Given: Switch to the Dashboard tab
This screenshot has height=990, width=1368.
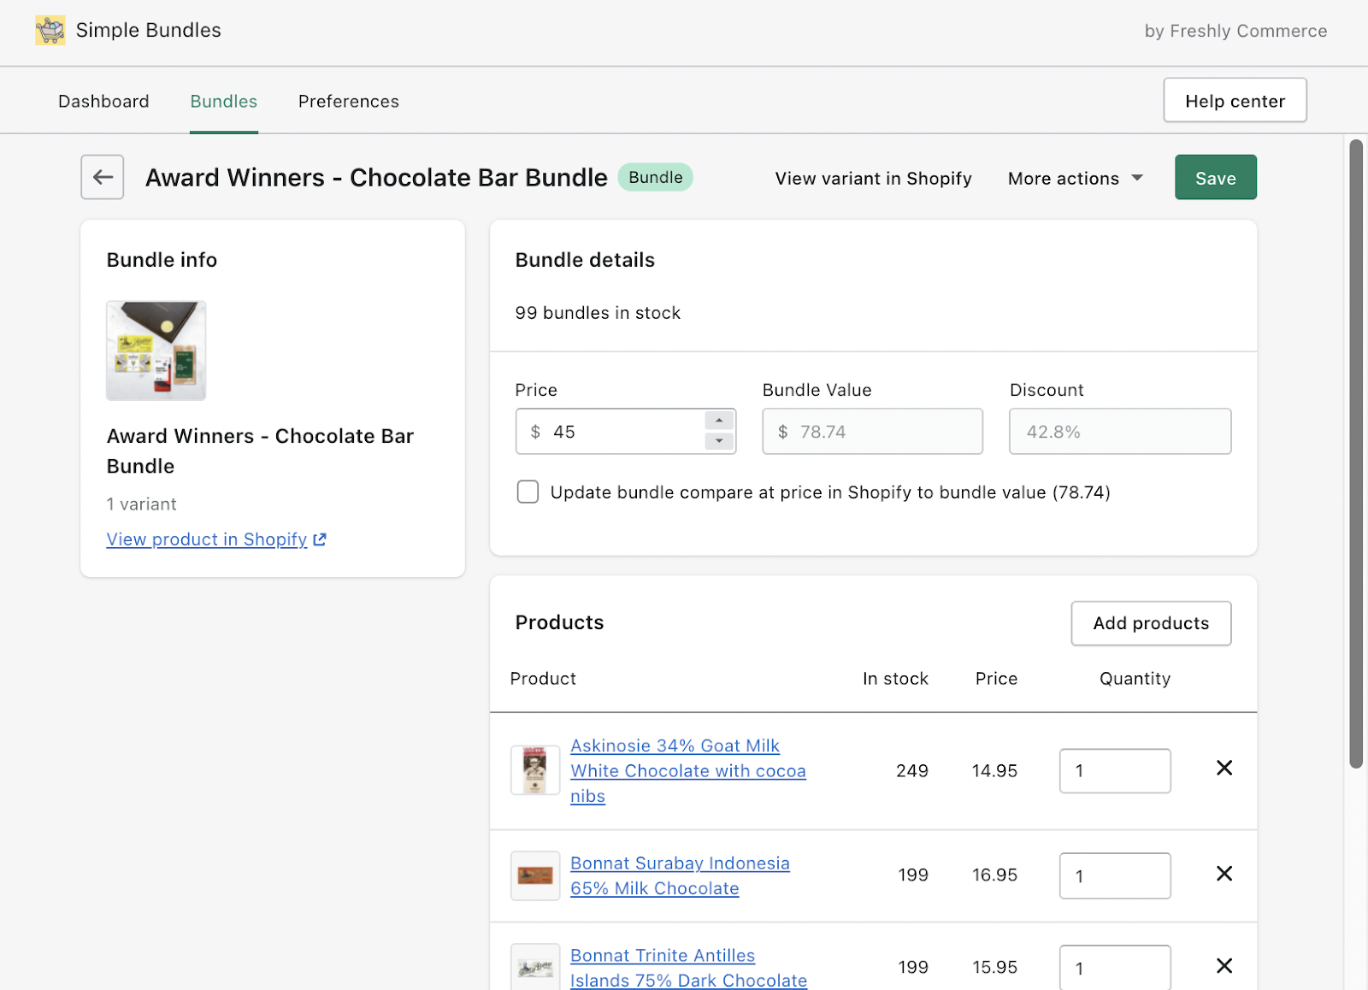Looking at the screenshot, I should pos(103,102).
